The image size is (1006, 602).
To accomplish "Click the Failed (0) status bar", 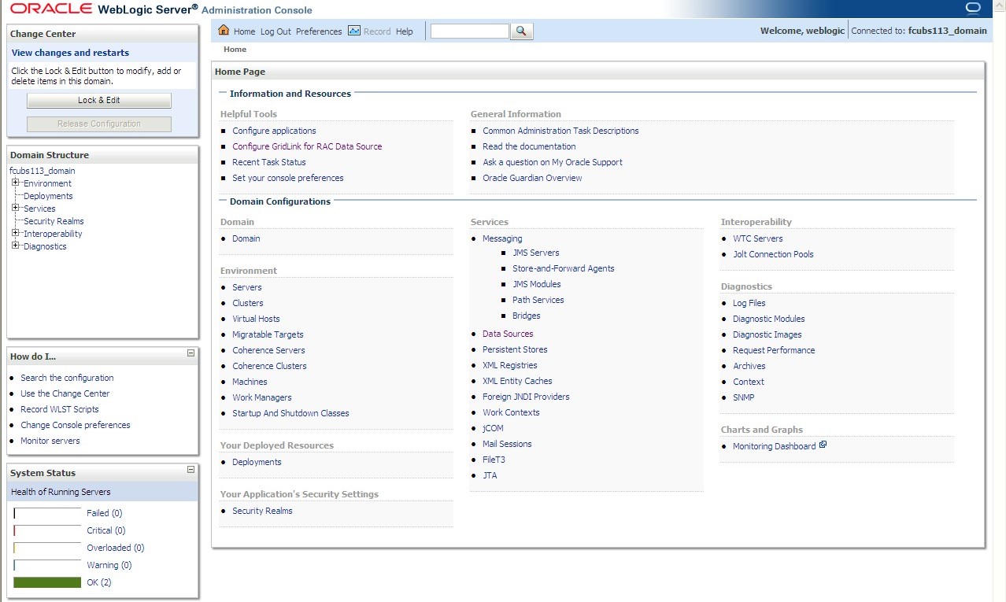I will coord(47,513).
